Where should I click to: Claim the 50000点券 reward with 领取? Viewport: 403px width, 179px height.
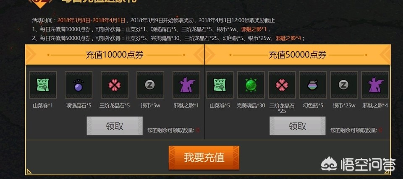297,126
